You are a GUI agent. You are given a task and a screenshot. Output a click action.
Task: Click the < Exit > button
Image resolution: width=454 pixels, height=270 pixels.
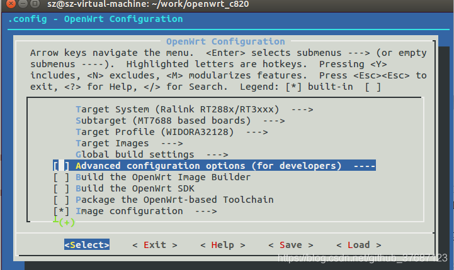155,245
